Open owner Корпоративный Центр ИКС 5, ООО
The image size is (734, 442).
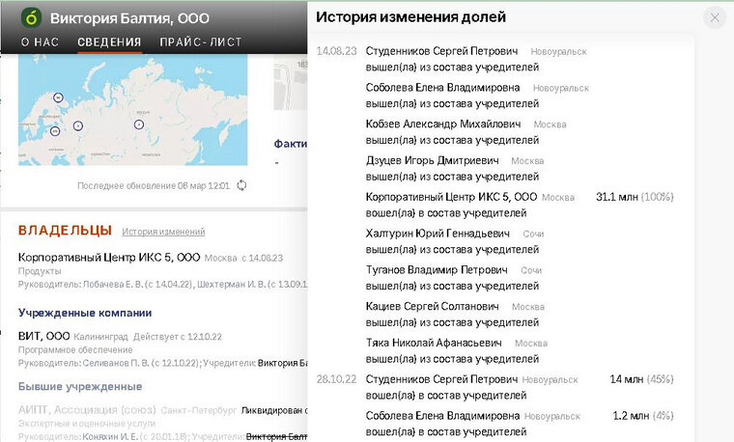click(x=109, y=258)
